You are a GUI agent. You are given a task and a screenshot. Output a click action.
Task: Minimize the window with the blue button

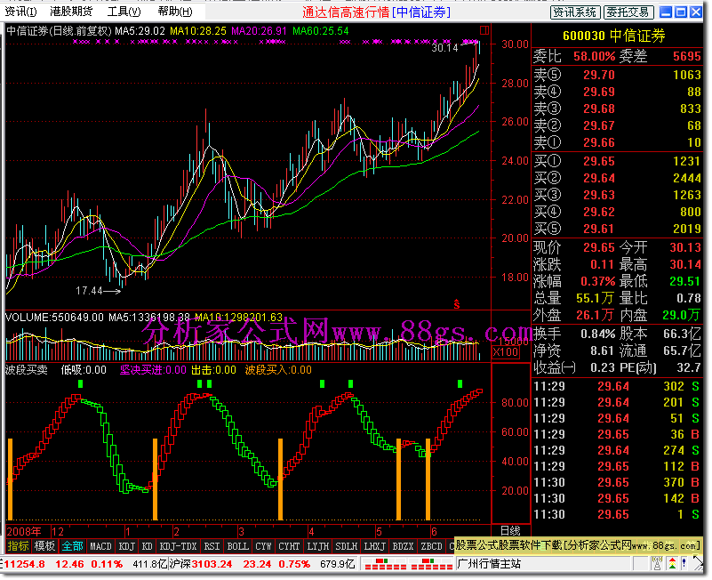(666, 12)
